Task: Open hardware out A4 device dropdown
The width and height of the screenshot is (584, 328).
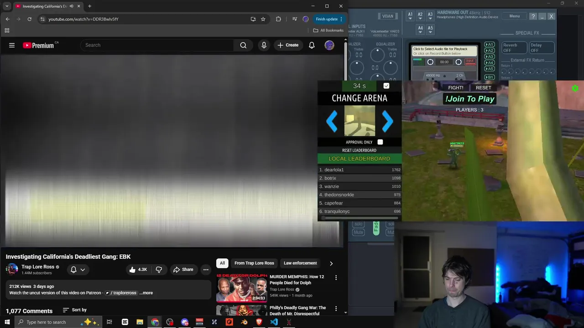Action: pyautogui.click(x=420, y=29)
